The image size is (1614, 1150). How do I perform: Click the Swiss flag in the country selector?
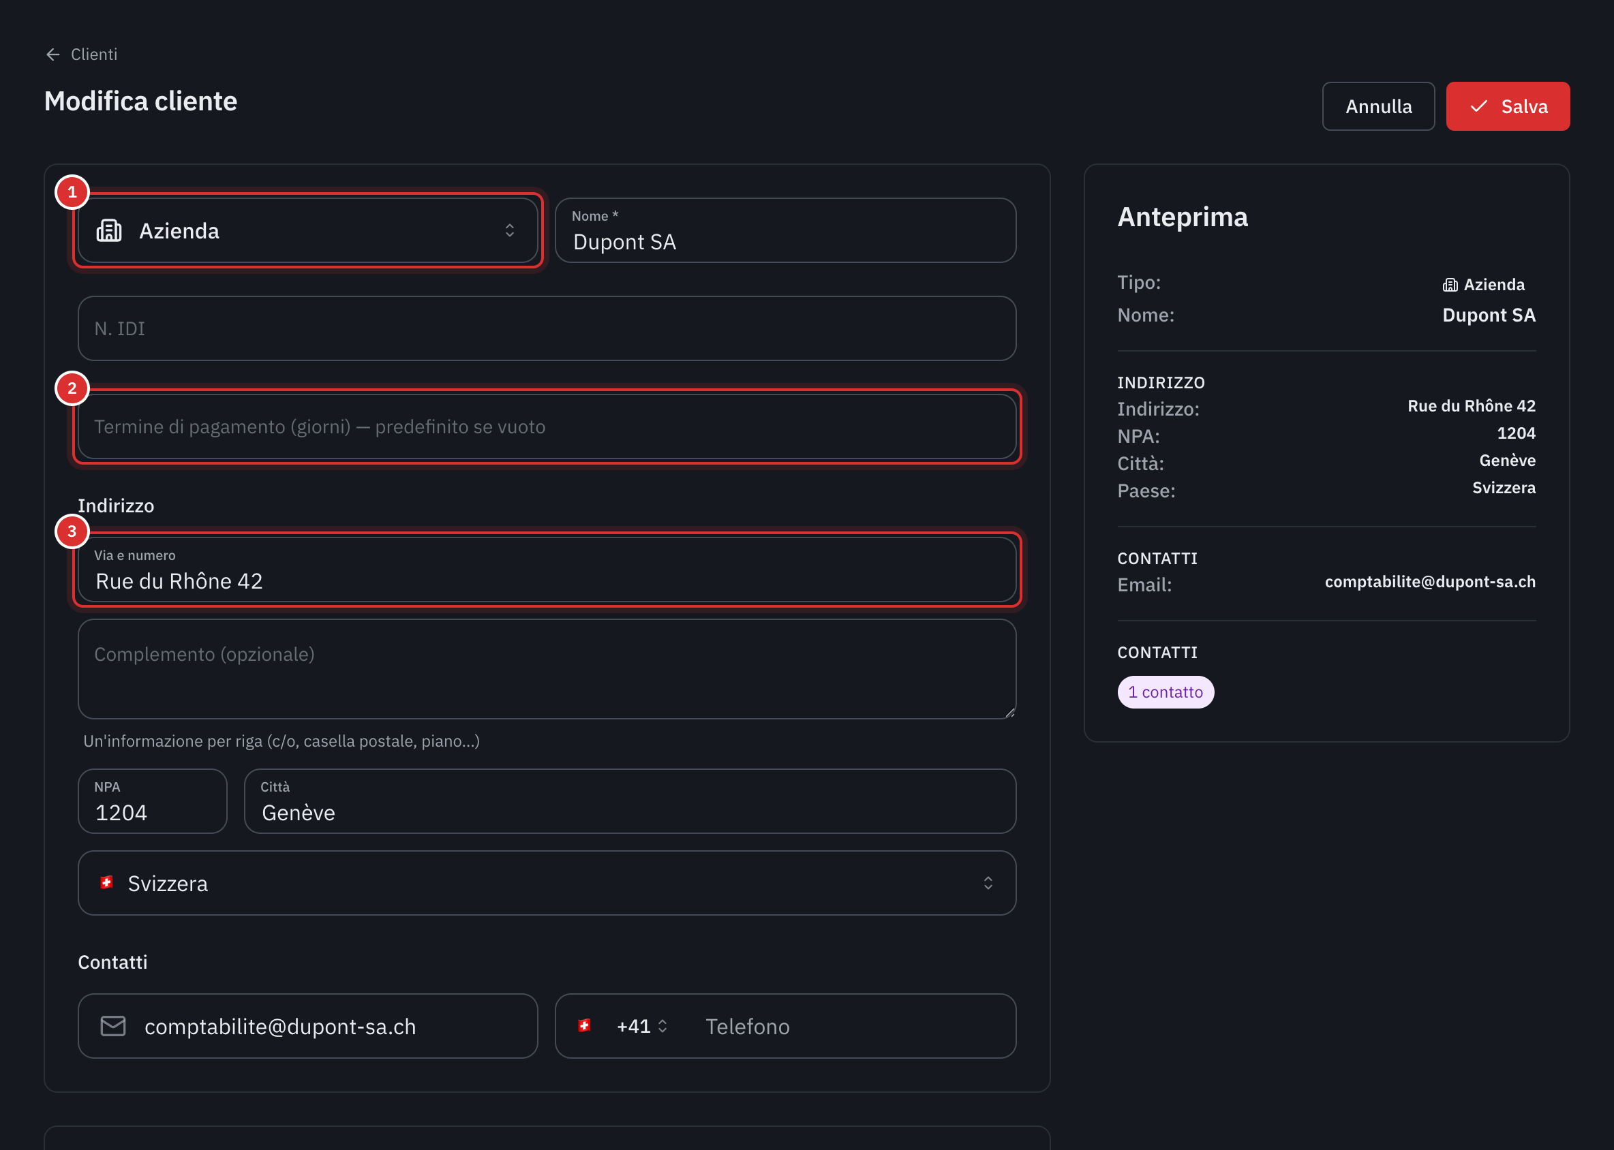pyautogui.click(x=107, y=882)
